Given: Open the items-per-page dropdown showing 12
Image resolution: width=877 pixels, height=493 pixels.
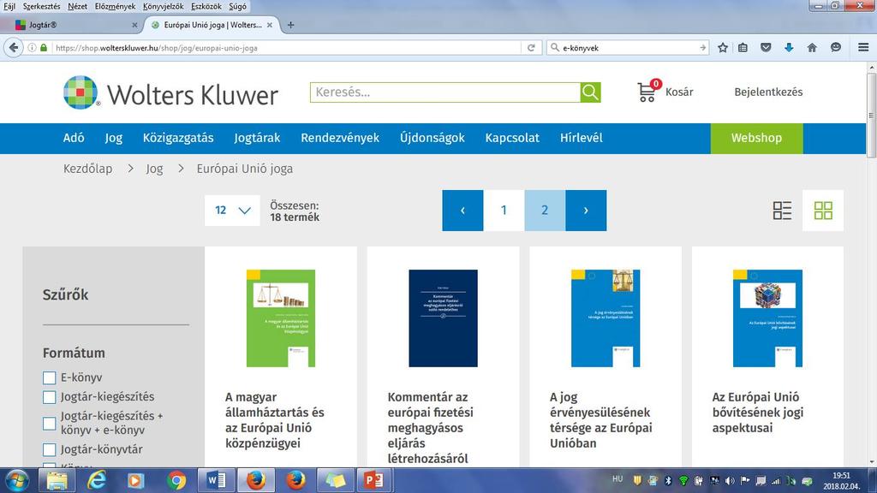Looking at the screenshot, I should (x=232, y=211).
